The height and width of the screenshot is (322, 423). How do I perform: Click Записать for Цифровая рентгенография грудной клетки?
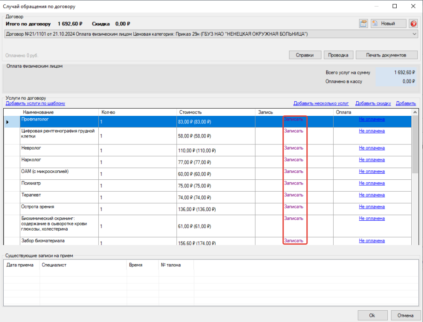pyautogui.click(x=293, y=131)
